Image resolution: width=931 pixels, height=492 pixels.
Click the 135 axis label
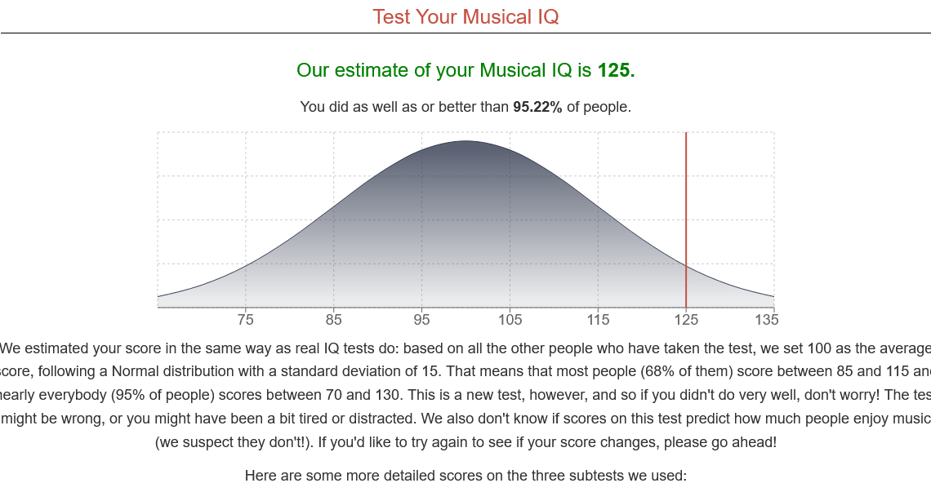(x=767, y=320)
